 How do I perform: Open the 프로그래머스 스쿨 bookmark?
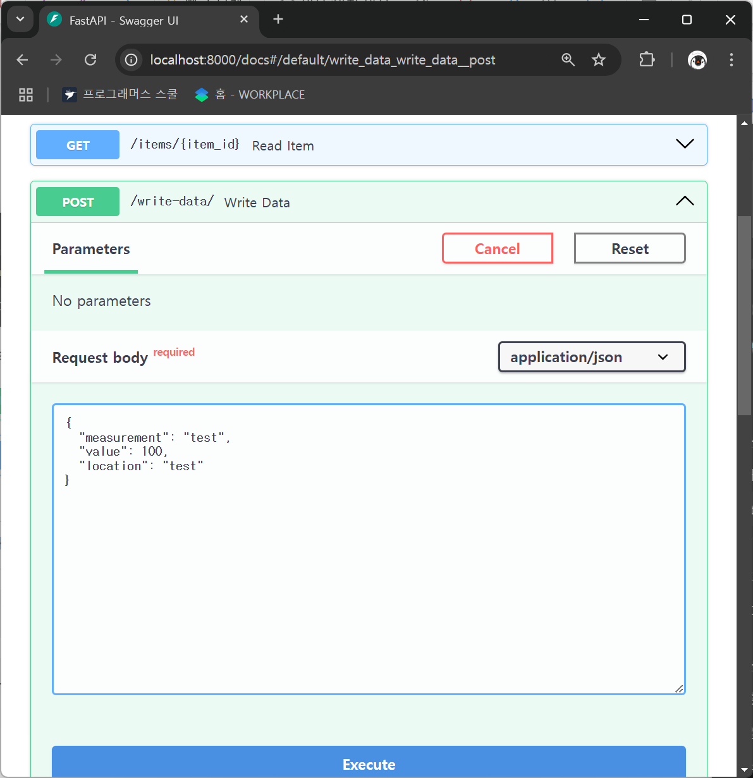[120, 95]
